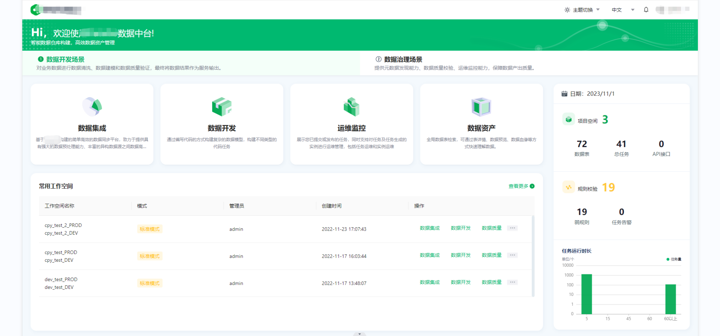Click the green 任务量 legend dot
720x336 pixels.
[x=668, y=259]
